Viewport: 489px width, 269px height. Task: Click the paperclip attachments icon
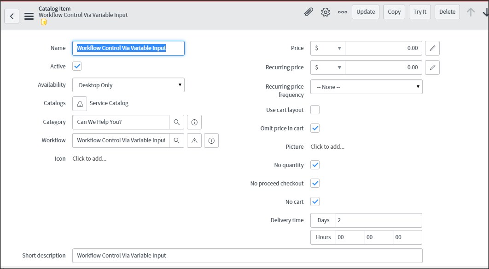tap(308, 12)
